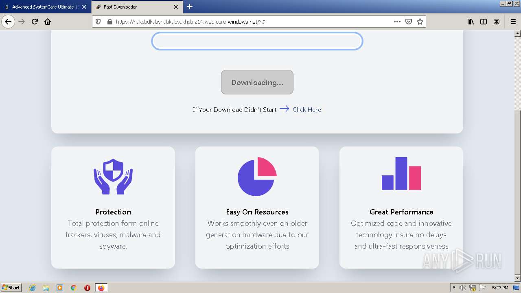
Task: Click the Great Performance bar chart icon
Action: tap(401, 173)
